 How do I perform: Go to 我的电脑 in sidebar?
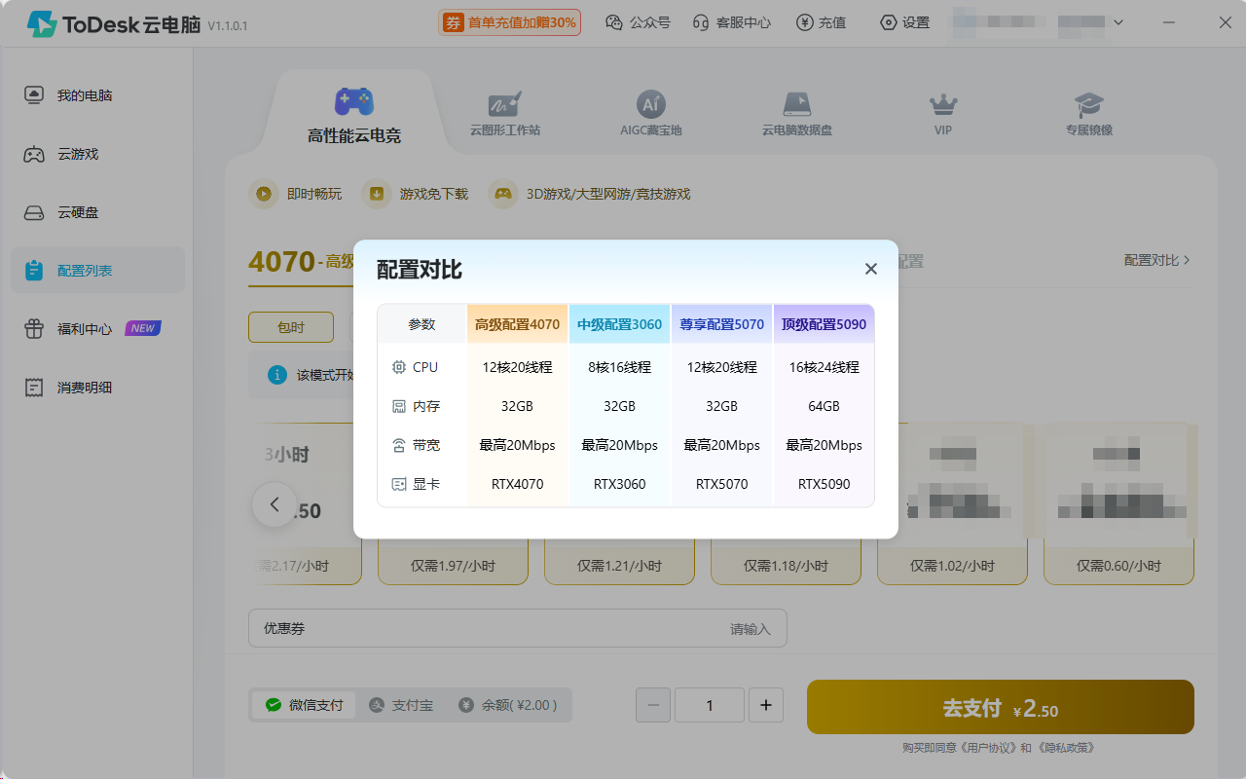[97, 95]
